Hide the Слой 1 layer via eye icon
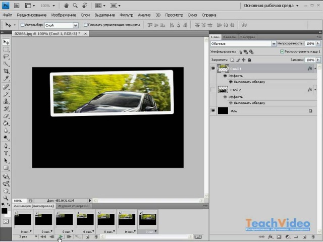Viewport: 323px width, 242px height. pos(213,69)
